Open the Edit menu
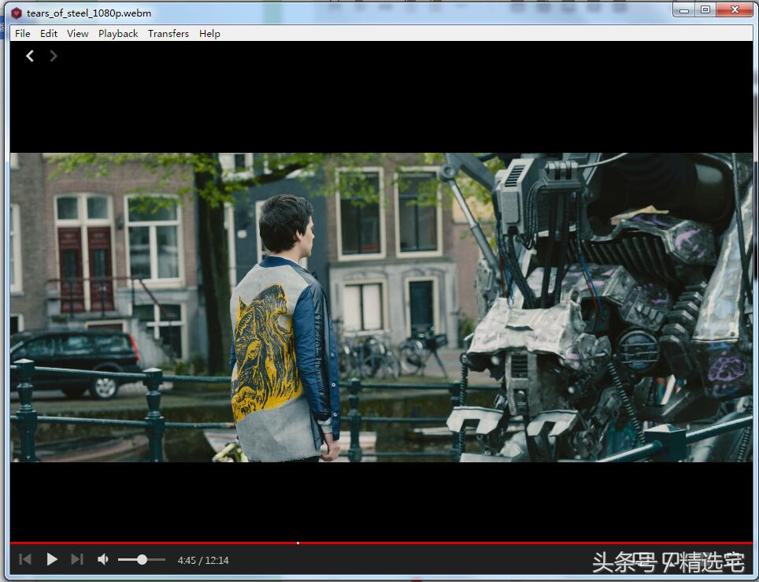Image resolution: width=759 pixels, height=582 pixels. tap(48, 33)
